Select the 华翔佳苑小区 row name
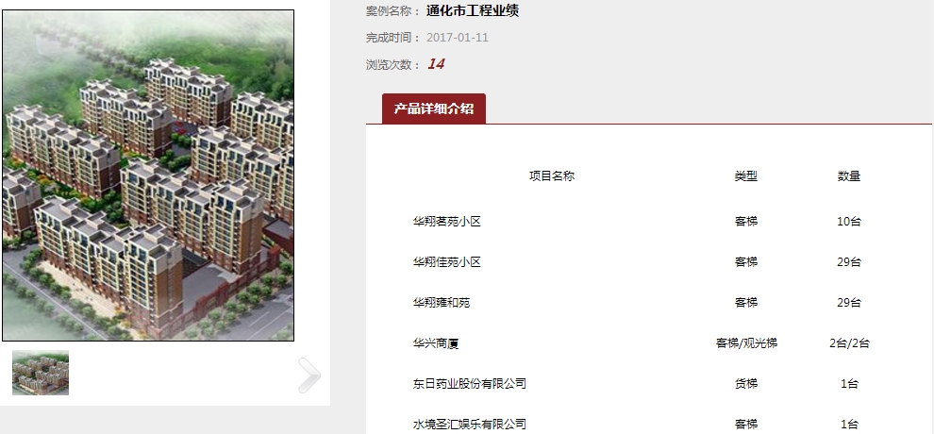This screenshot has height=434, width=934. pyautogui.click(x=447, y=262)
